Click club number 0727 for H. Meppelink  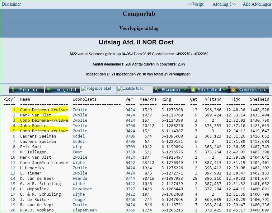point(130,189)
